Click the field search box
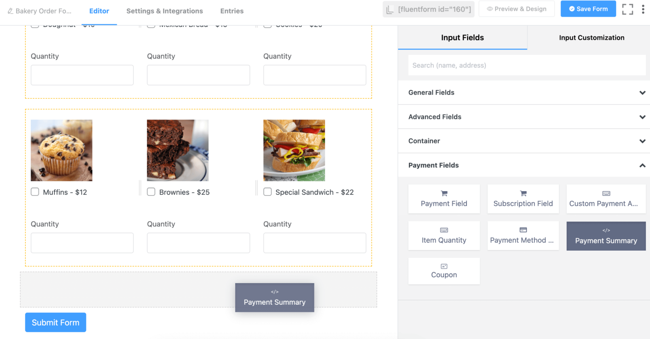Screen dimensions: 650x339 526,65
